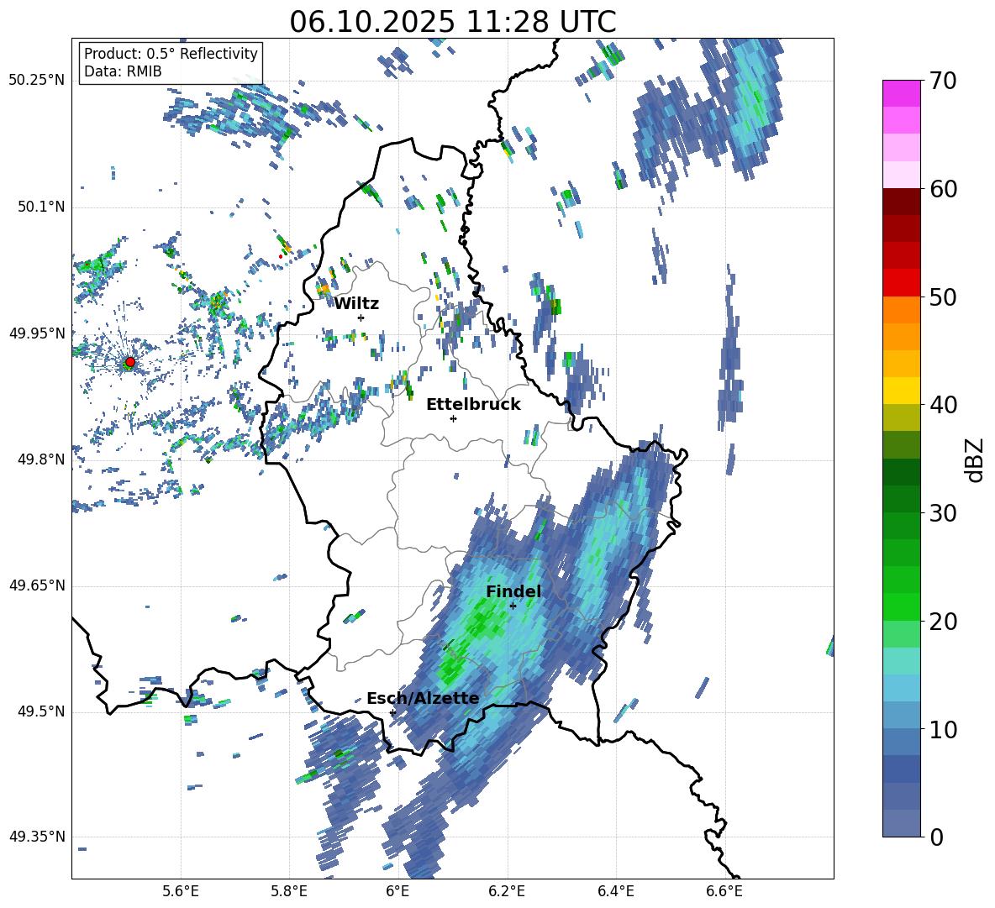The height and width of the screenshot is (908, 995).
Task: Click the longitude label 6.2°E
Action: pos(507,891)
